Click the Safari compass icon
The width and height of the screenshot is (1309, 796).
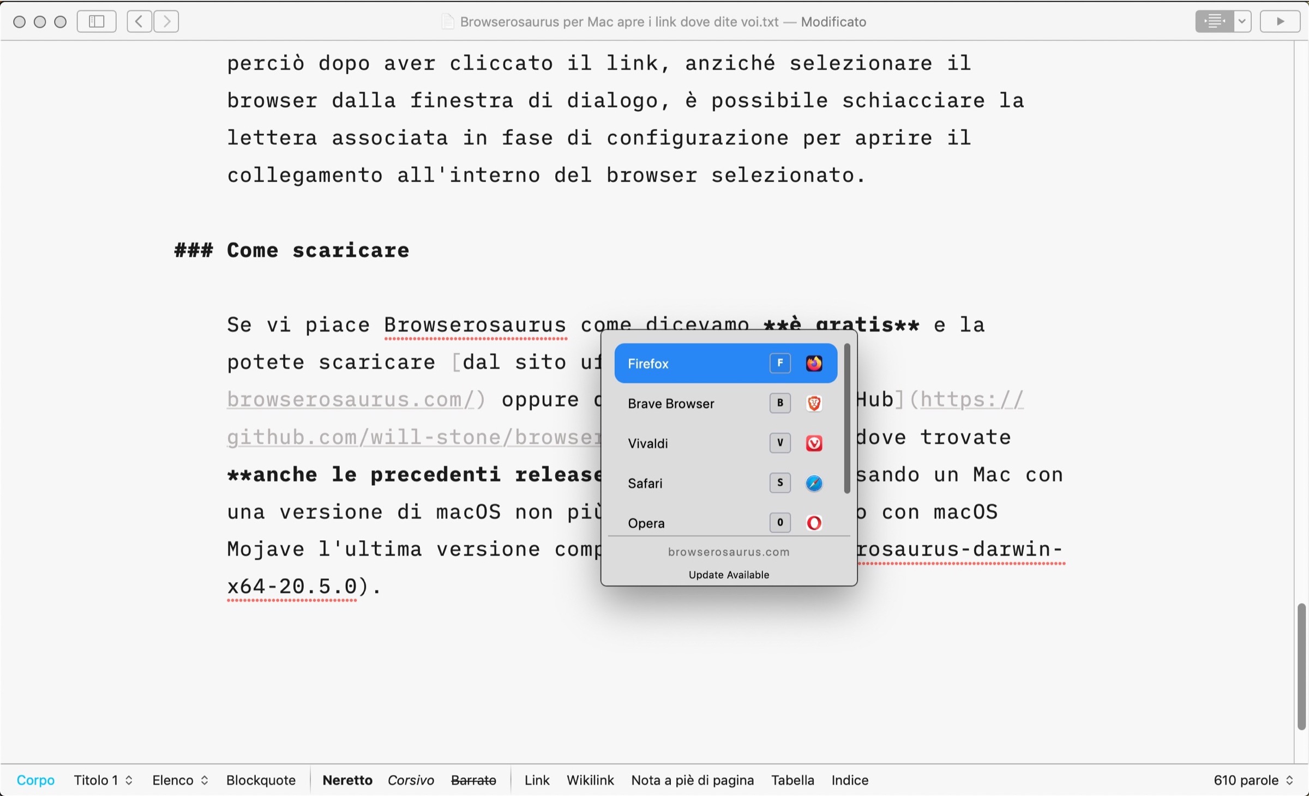tap(814, 483)
